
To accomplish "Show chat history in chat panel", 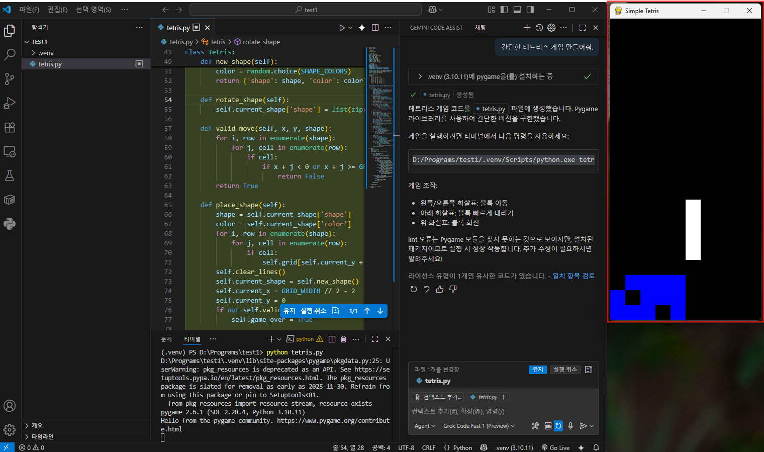I will point(539,28).
